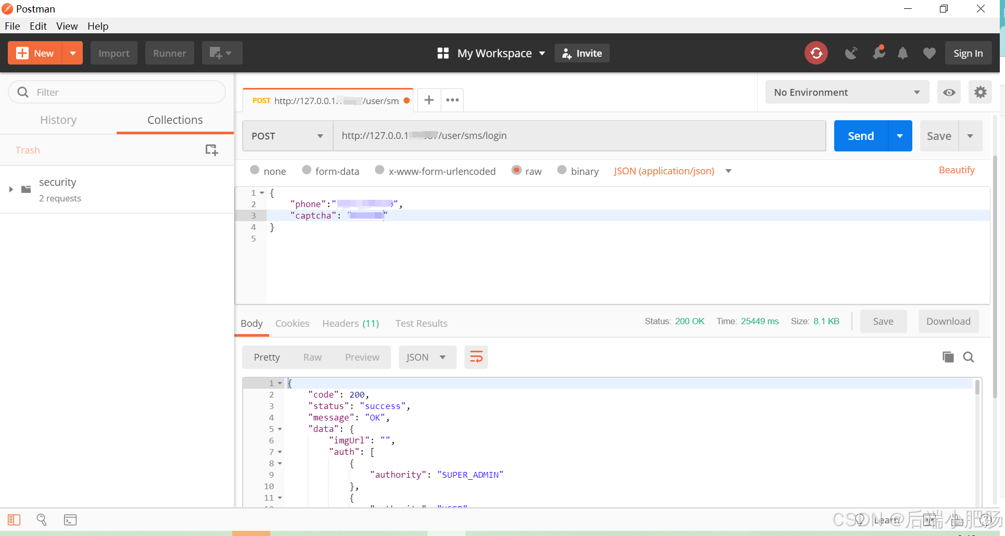Image resolution: width=1005 pixels, height=536 pixels.
Task: Click the new collection icon
Action: tap(211, 150)
